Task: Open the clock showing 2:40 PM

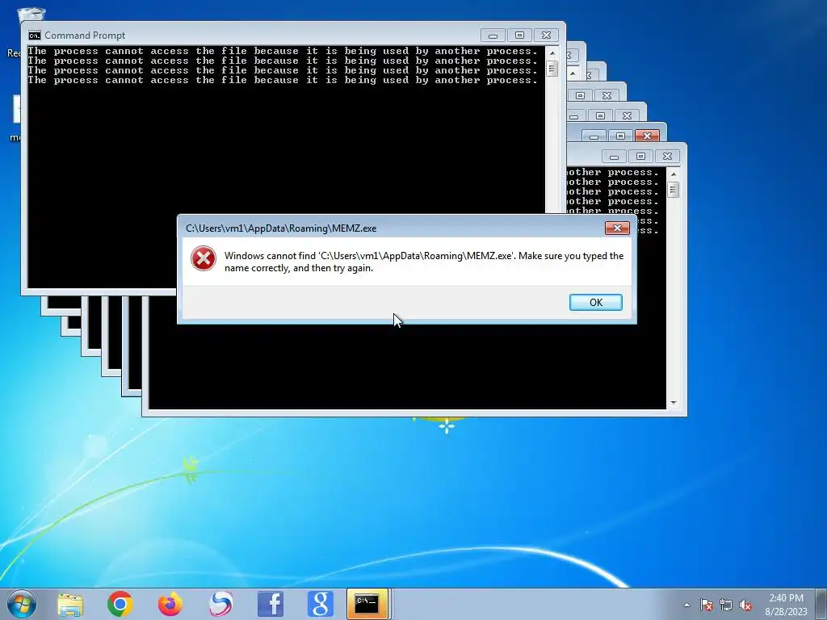Action: [786, 598]
